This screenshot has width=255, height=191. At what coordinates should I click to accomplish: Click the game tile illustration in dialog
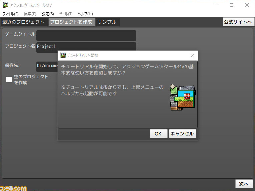click(182, 97)
